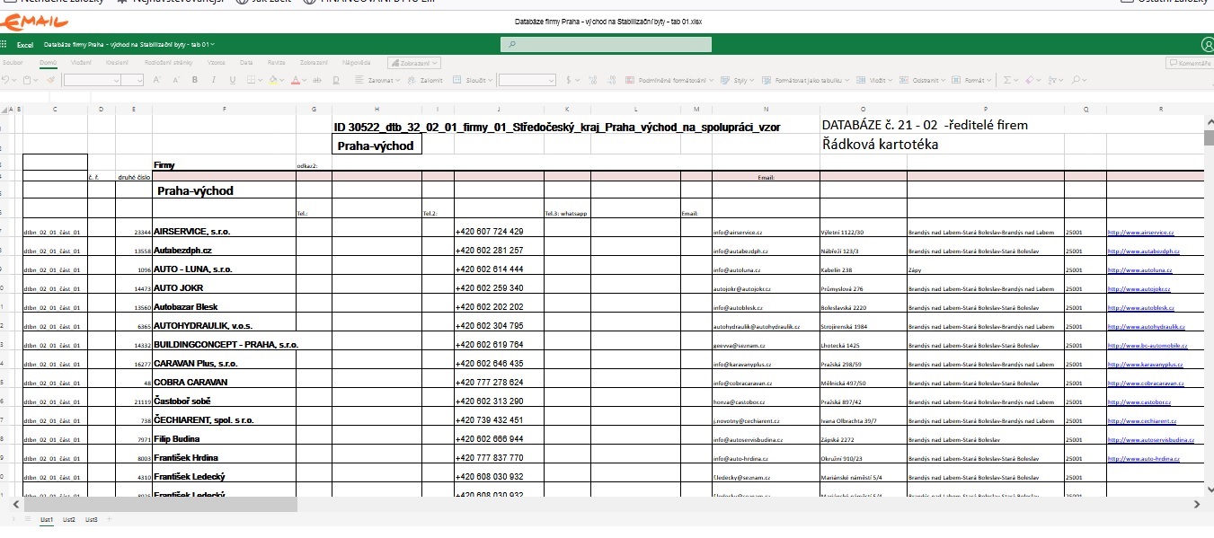Click the search box in title bar

click(x=606, y=44)
